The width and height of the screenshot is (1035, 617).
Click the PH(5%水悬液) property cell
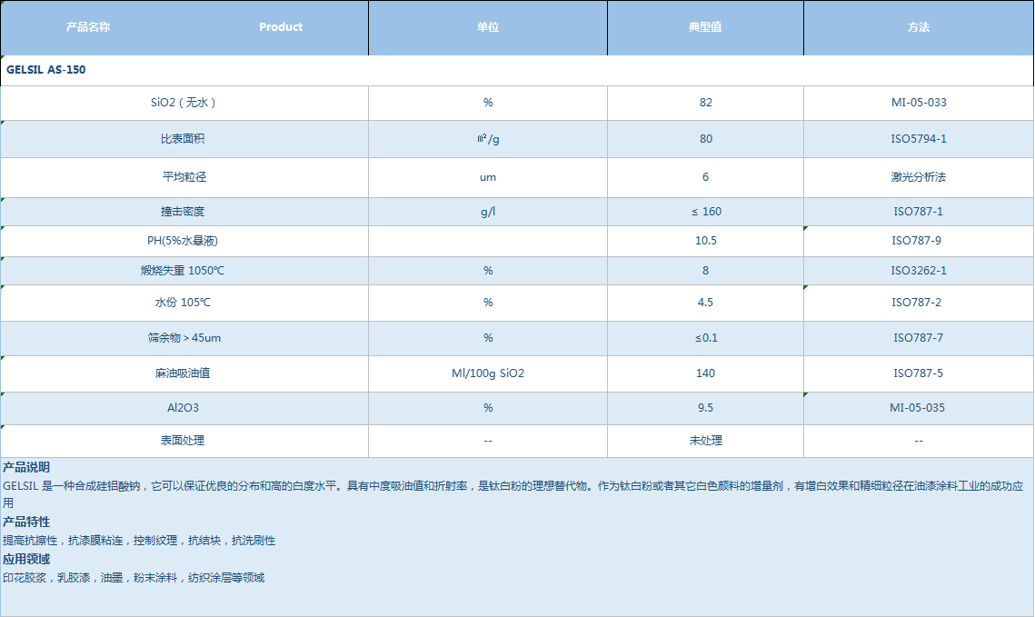[x=184, y=241]
